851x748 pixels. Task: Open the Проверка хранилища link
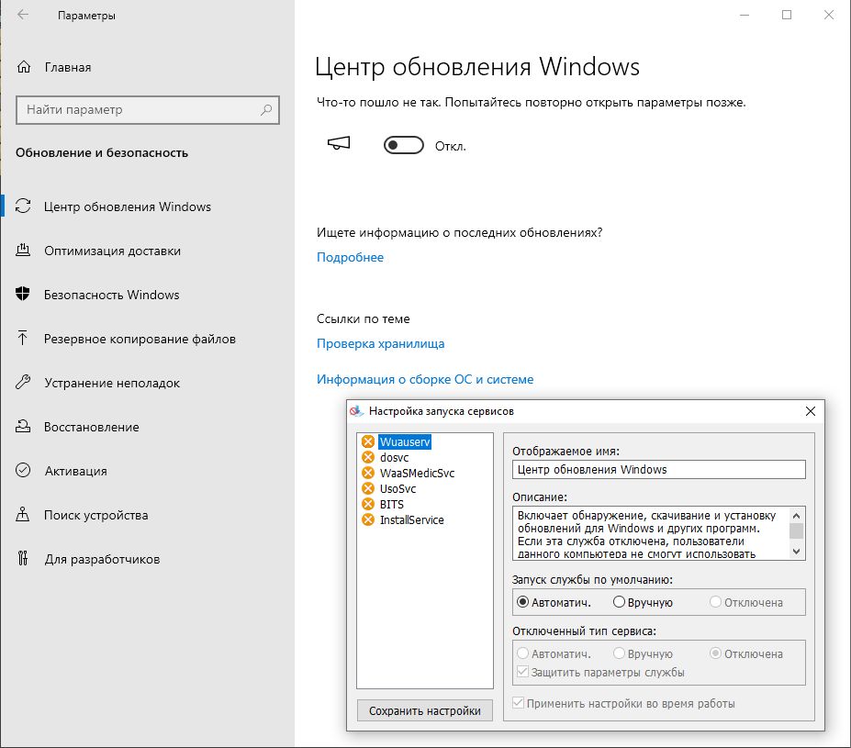[x=380, y=343]
